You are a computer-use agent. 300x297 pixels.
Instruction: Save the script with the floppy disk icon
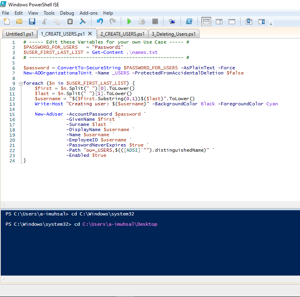click(32, 21)
